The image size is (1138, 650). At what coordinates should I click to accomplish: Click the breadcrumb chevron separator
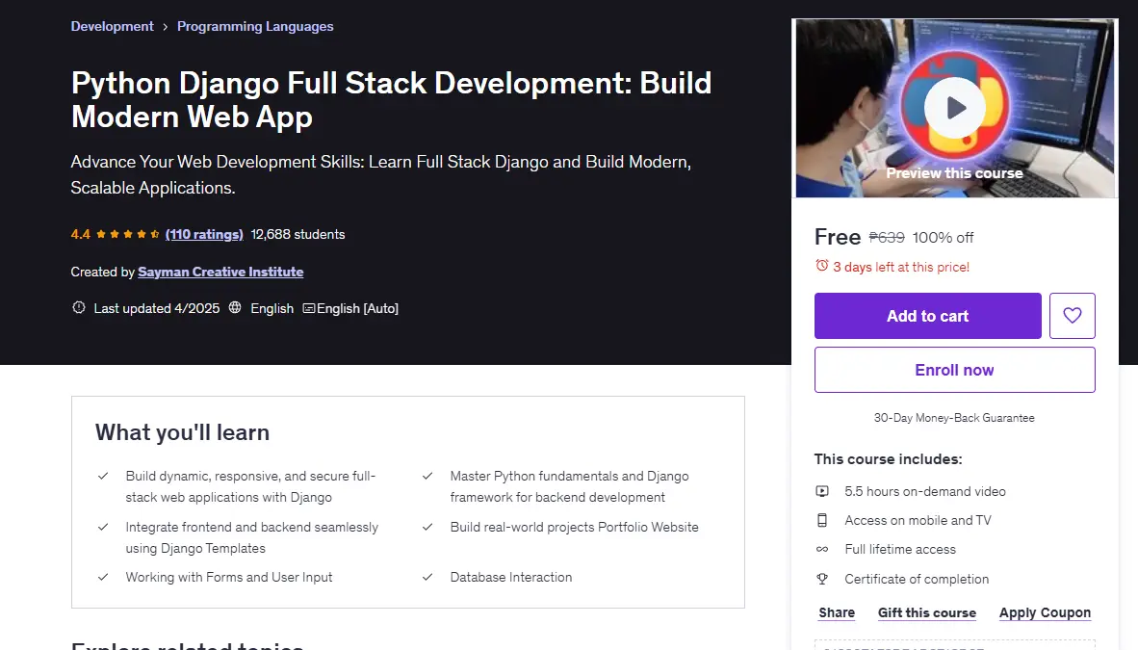pyautogui.click(x=166, y=26)
